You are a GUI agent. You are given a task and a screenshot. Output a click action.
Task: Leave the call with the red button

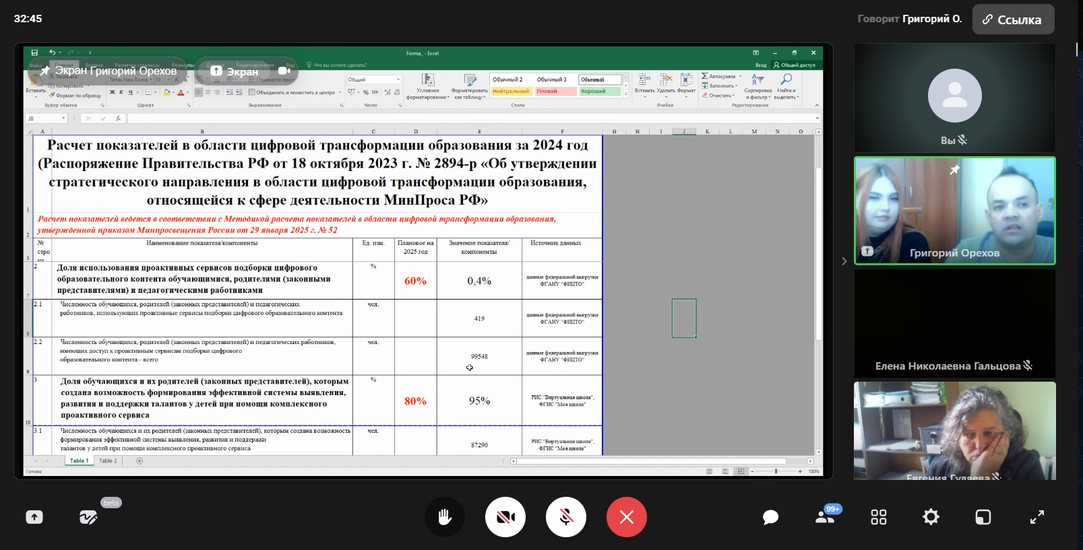pos(627,517)
